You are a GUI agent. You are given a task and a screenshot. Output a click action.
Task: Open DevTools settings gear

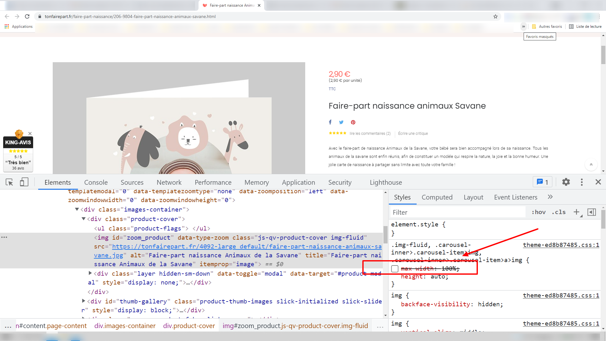(x=566, y=182)
